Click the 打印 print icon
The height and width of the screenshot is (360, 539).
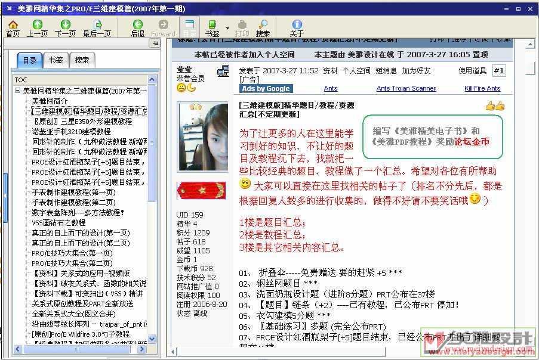click(242, 28)
